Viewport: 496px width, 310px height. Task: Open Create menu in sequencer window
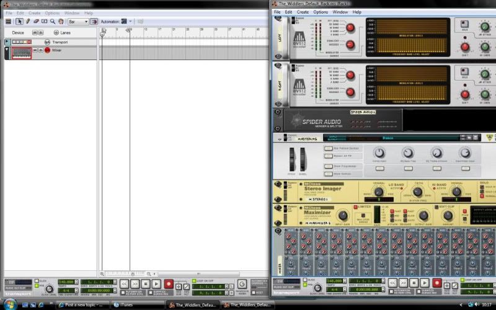[x=35, y=13]
